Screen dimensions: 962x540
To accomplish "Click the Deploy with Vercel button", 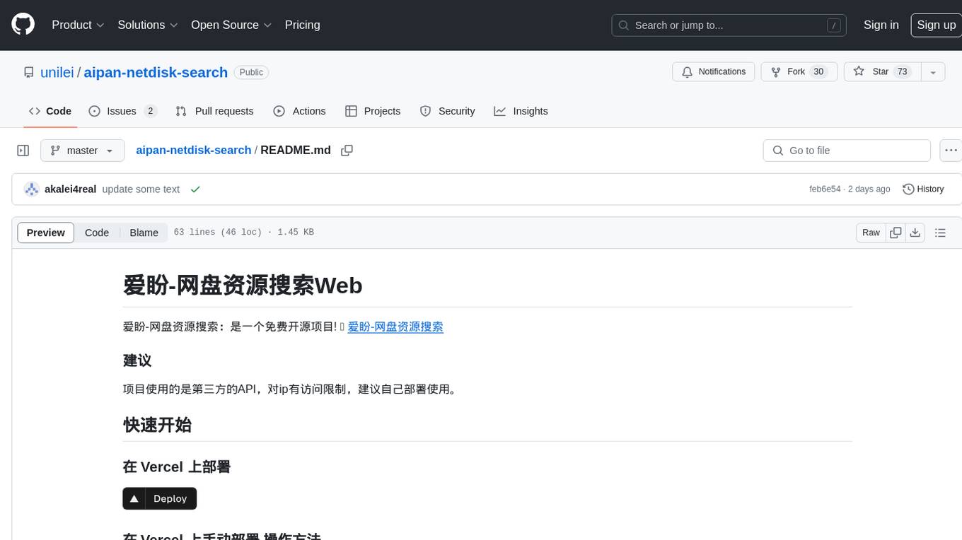I will [x=159, y=498].
